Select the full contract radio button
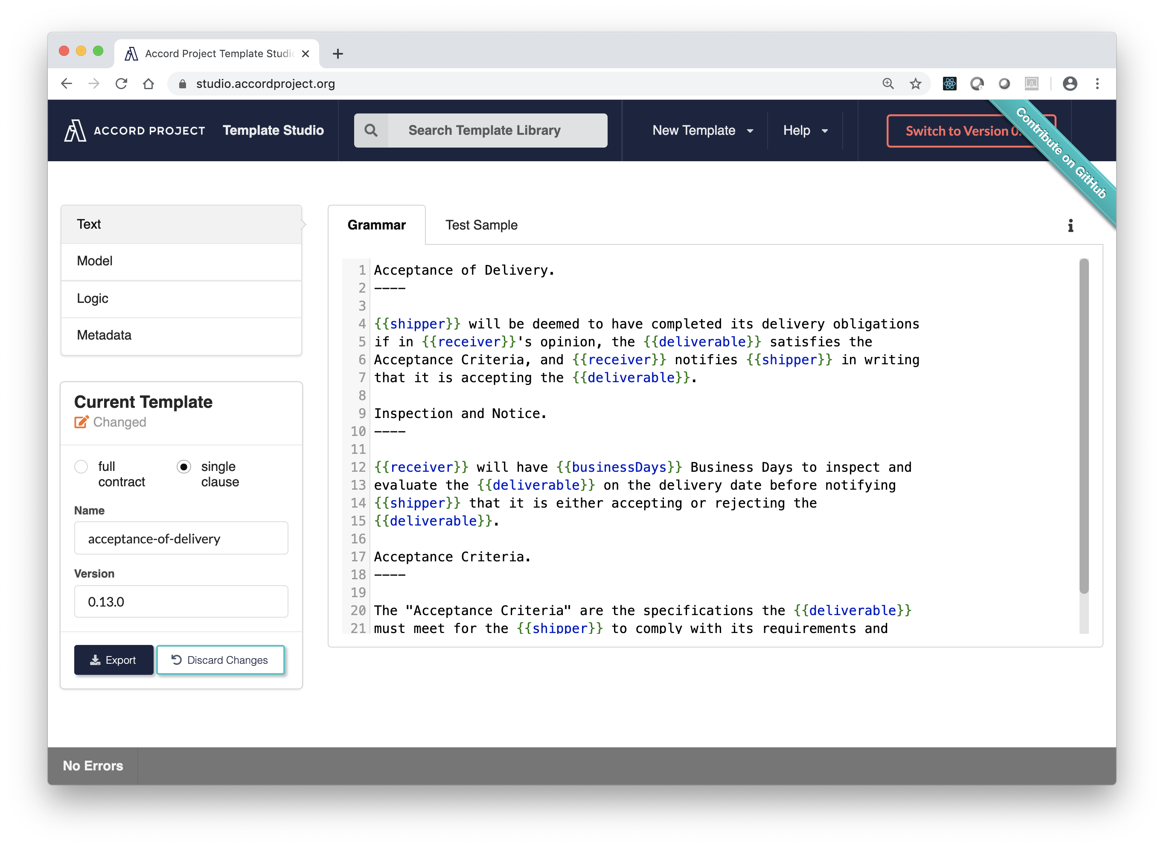This screenshot has width=1164, height=848. pyautogui.click(x=83, y=466)
